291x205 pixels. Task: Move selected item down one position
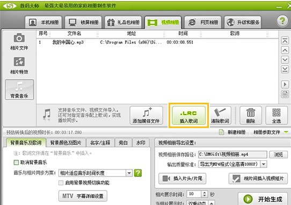tap(285, 60)
